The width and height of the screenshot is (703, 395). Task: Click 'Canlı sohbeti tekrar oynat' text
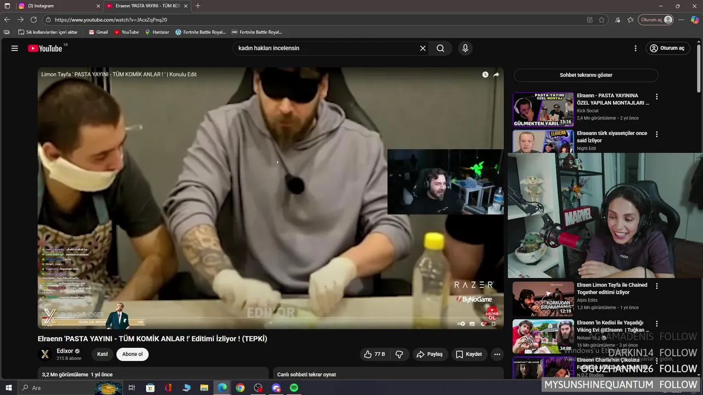(306, 375)
